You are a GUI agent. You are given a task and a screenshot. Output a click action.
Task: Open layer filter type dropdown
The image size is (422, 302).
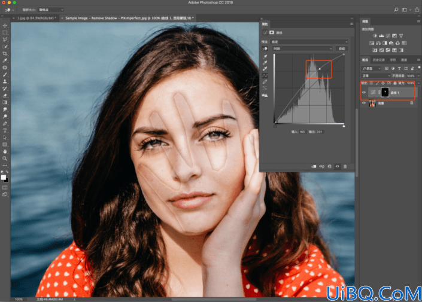(x=371, y=68)
